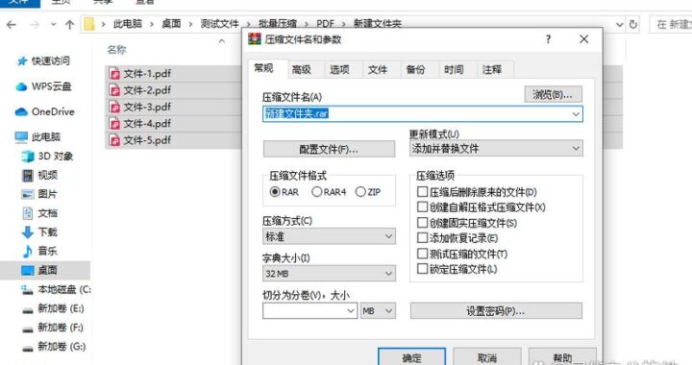Switch to the 选项 tab
The image size is (692, 365).
(339, 70)
